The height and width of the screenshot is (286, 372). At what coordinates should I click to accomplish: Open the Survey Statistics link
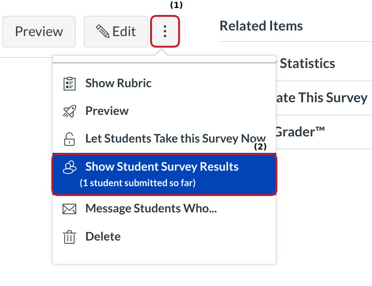click(307, 63)
